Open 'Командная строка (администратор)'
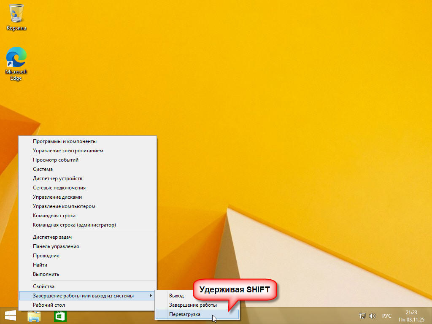 74,225
